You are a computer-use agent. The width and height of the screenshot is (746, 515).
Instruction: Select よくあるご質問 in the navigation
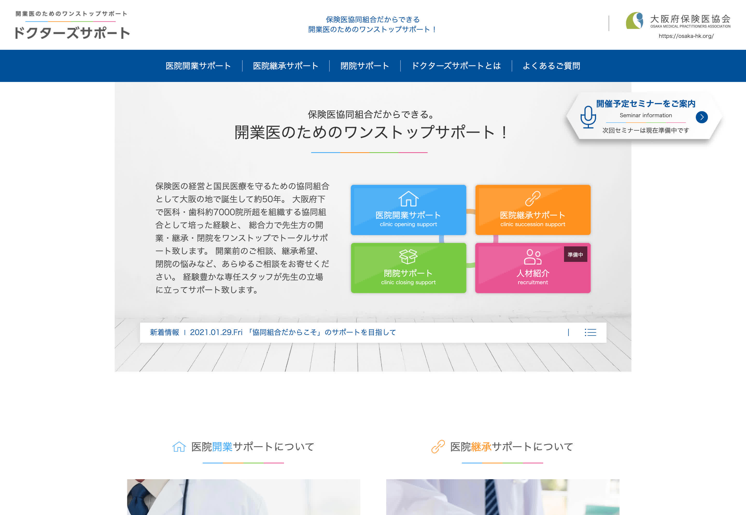click(552, 66)
